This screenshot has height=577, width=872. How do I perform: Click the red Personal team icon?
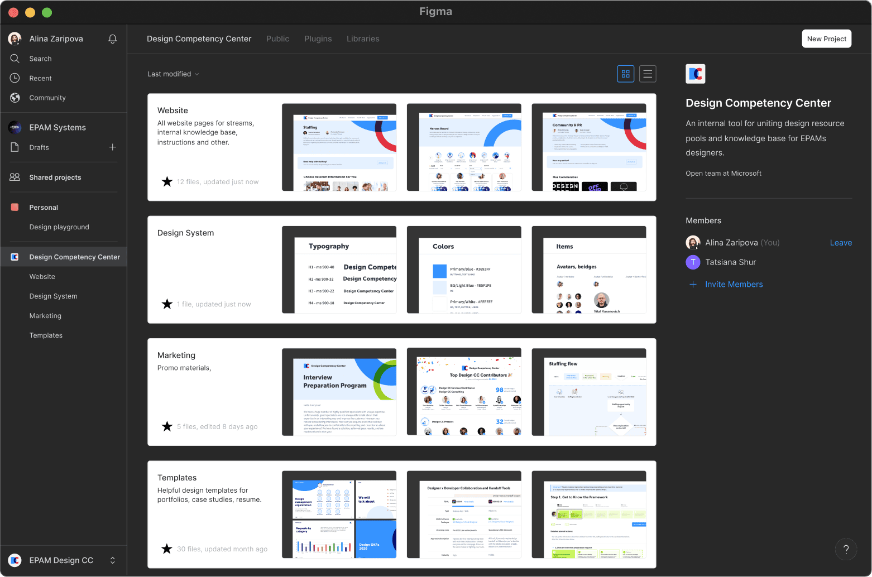pos(15,207)
